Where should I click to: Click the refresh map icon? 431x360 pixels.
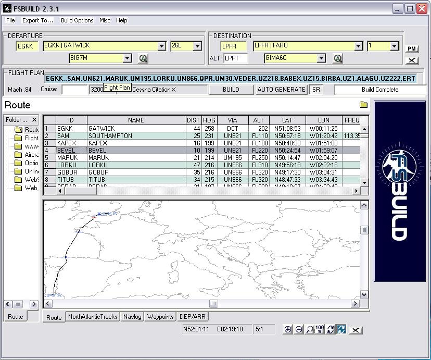(x=331, y=329)
